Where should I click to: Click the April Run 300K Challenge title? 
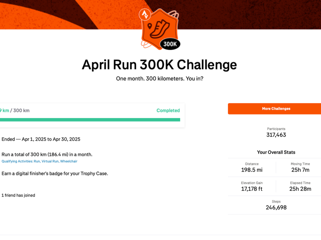(x=159, y=65)
